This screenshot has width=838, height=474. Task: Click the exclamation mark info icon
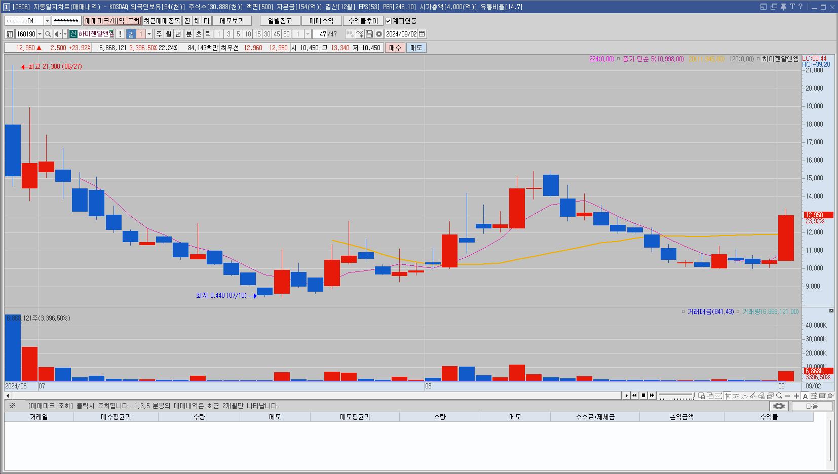coord(120,34)
